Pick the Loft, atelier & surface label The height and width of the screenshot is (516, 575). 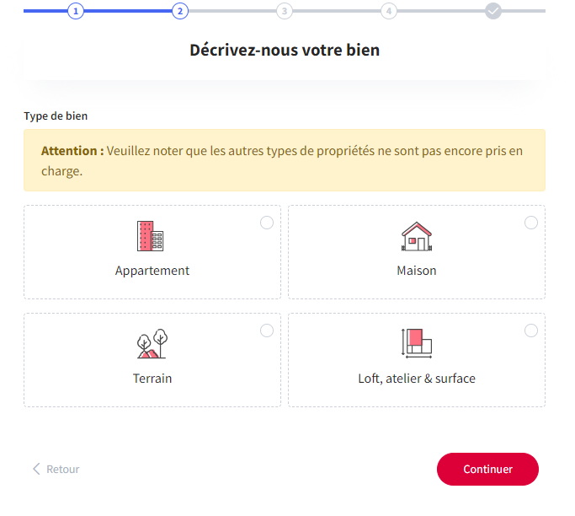pyautogui.click(x=417, y=379)
